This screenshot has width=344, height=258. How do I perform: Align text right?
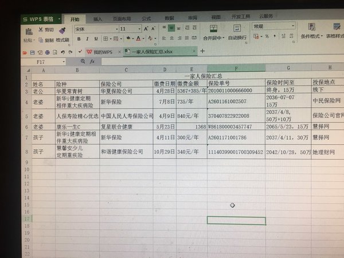click(x=179, y=38)
